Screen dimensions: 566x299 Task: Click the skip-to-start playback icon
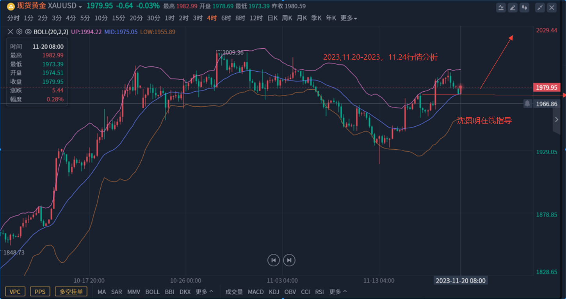point(274,260)
